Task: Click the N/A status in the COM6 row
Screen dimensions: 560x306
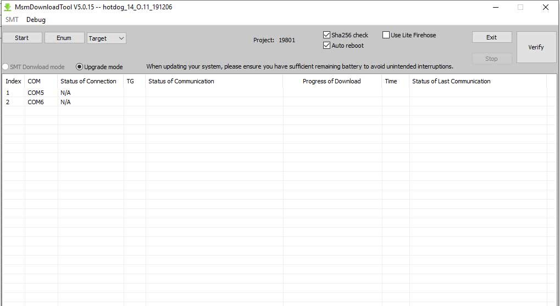Action: pyautogui.click(x=66, y=102)
